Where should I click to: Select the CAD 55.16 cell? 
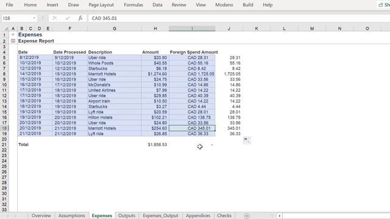(192, 63)
